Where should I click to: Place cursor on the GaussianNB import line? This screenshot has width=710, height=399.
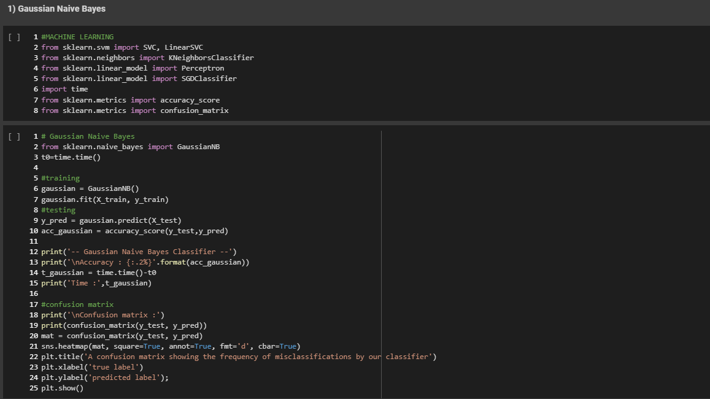(130, 147)
